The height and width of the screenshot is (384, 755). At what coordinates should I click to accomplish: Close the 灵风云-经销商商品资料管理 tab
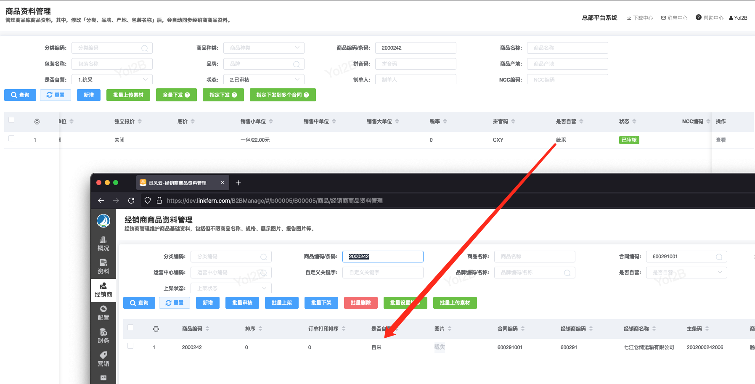223,183
